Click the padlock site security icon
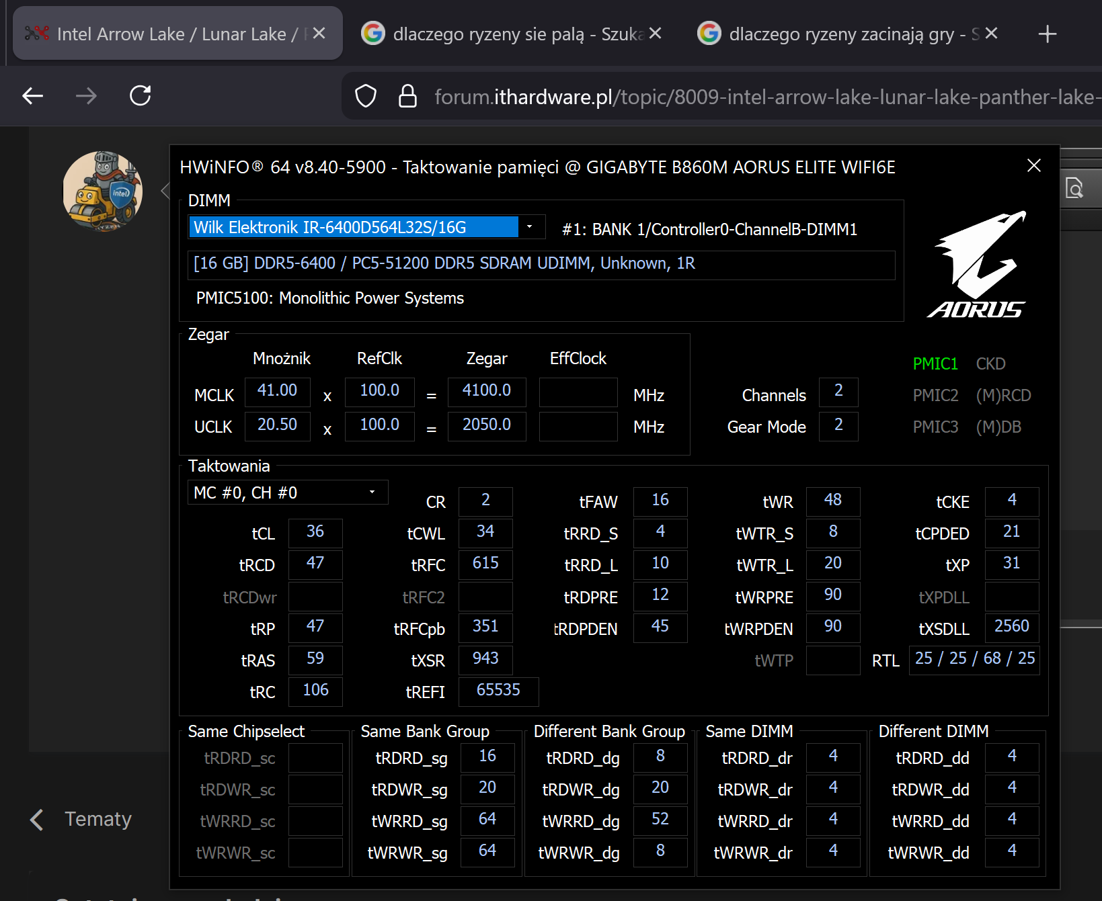Screen dimensions: 1102x901 [x=407, y=96]
